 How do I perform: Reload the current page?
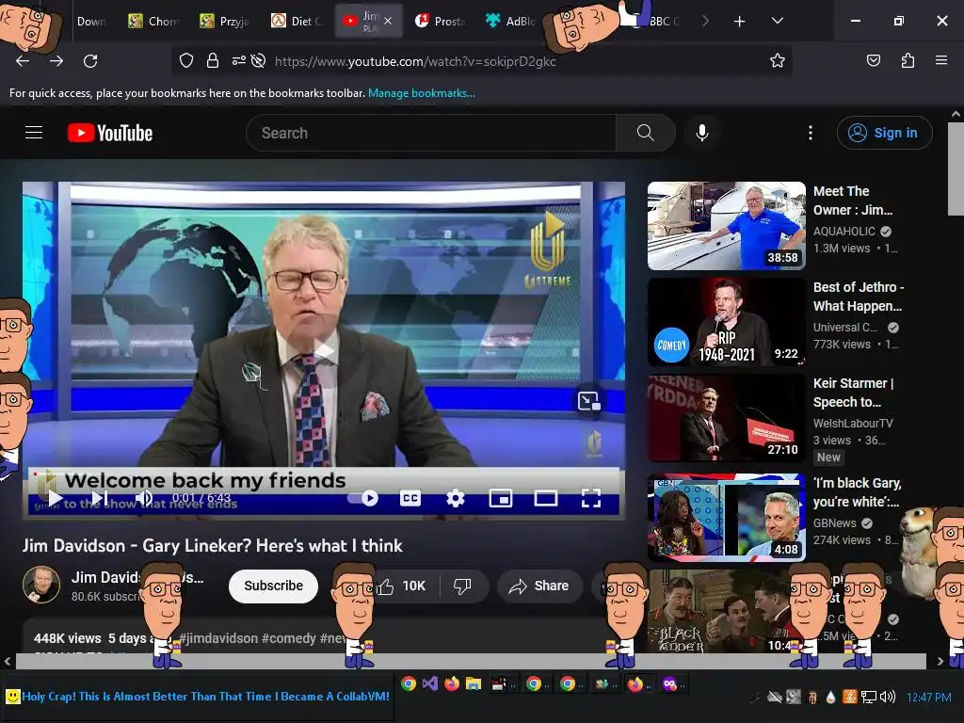(90, 61)
